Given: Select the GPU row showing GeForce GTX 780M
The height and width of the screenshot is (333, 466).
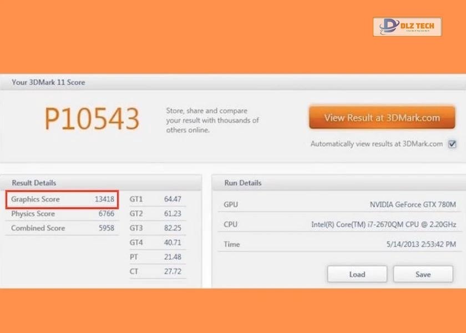Looking at the screenshot, I should (x=339, y=205).
